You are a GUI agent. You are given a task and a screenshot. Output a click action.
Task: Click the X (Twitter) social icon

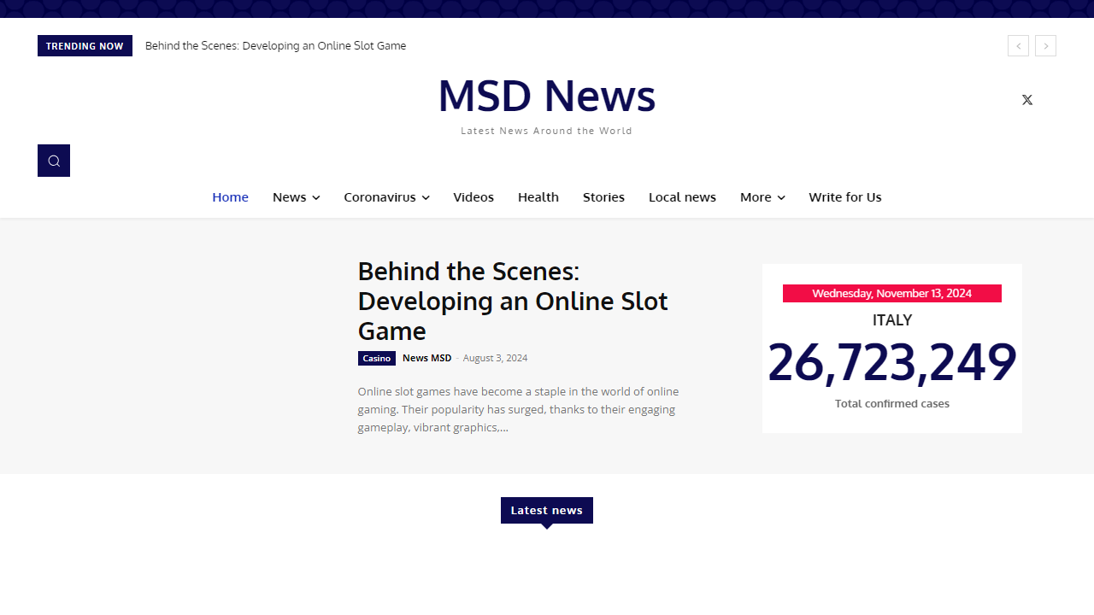point(1026,100)
